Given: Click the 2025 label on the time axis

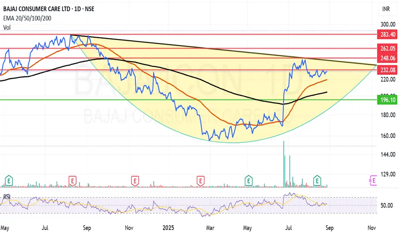Looking at the screenshot, I should pyautogui.click(x=168, y=228).
